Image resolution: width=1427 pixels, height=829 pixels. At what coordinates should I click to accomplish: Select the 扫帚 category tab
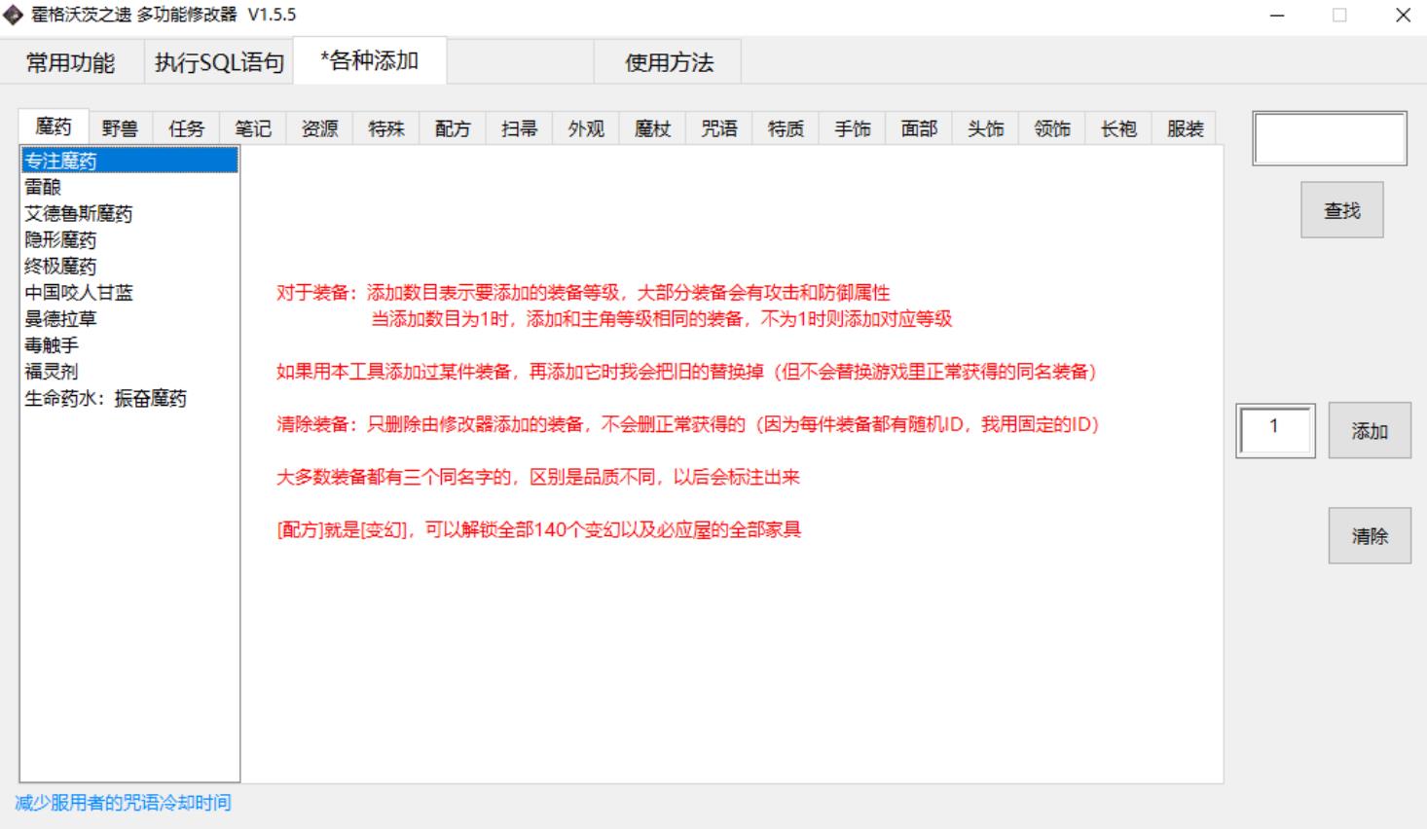pos(519,128)
